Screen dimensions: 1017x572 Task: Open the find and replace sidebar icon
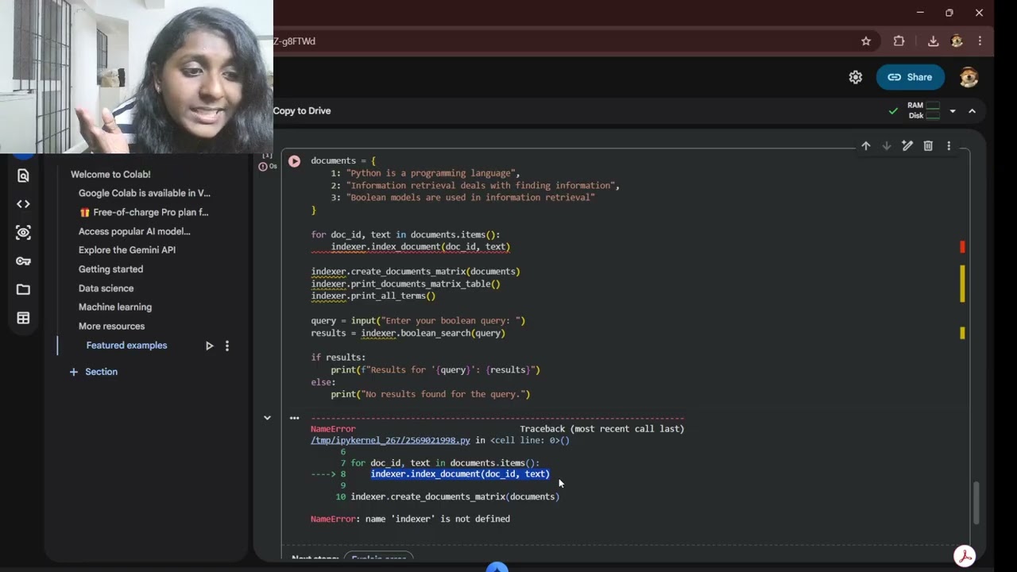[x=23, y=176]
